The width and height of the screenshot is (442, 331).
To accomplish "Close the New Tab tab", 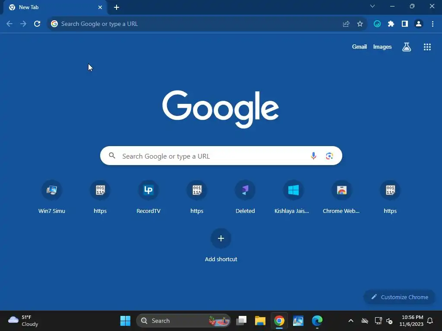I will [100, 7].
